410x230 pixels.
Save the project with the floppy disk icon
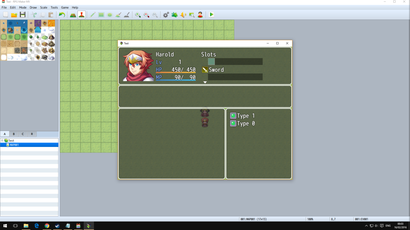[23, 15]
